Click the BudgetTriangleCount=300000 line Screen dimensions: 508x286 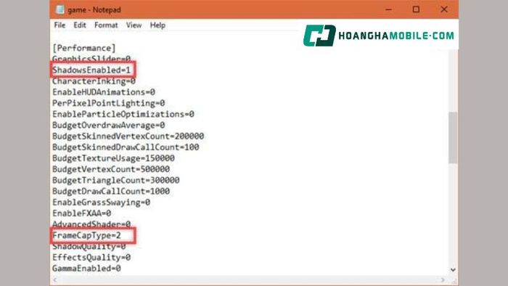(x=116, y=180)
